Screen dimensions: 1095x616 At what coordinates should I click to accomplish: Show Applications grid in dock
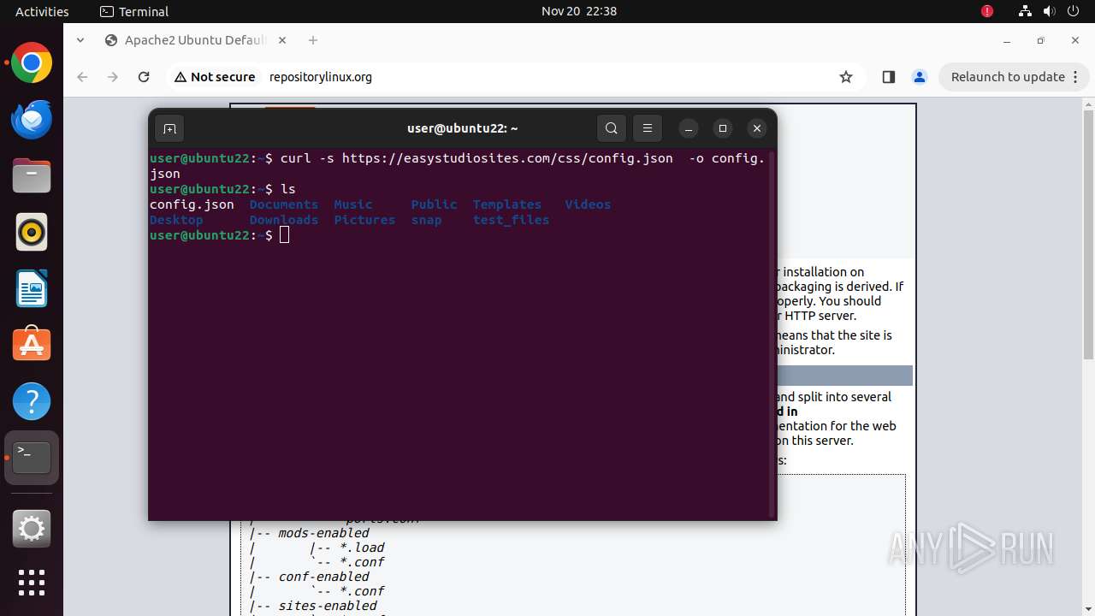[32, 583]
